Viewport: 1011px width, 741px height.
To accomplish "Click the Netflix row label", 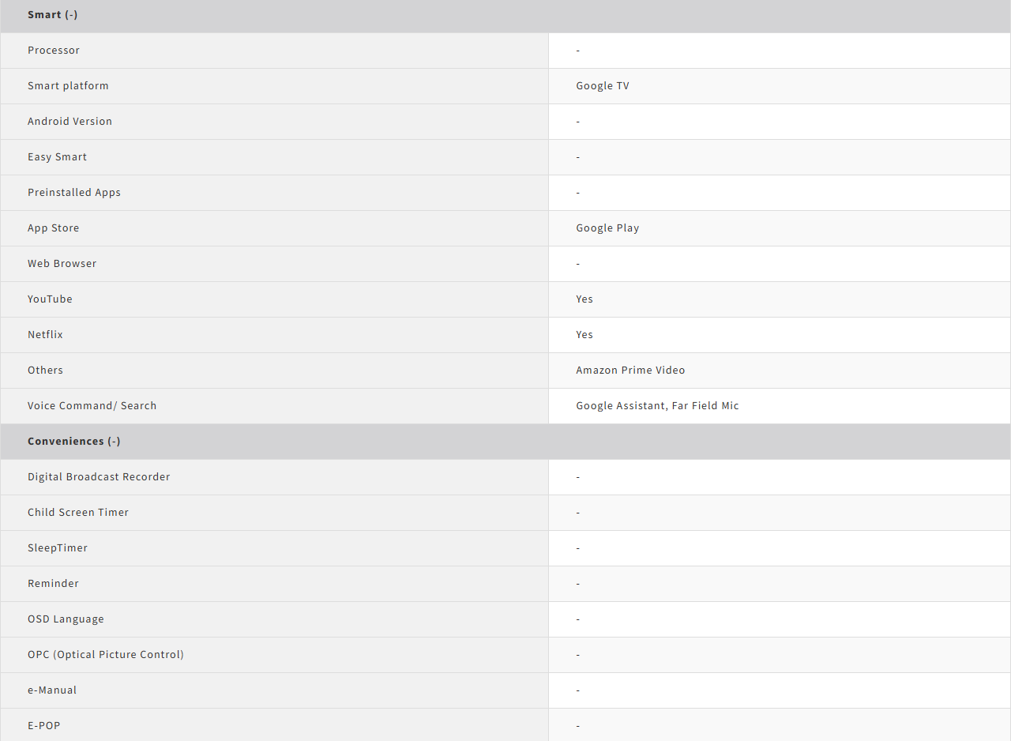I will tap(45, 335).
